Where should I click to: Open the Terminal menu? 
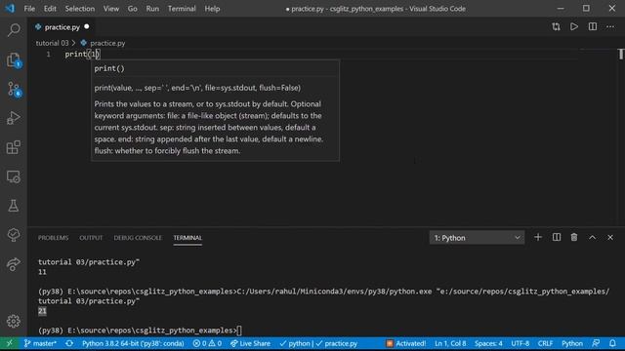point(182,9)
